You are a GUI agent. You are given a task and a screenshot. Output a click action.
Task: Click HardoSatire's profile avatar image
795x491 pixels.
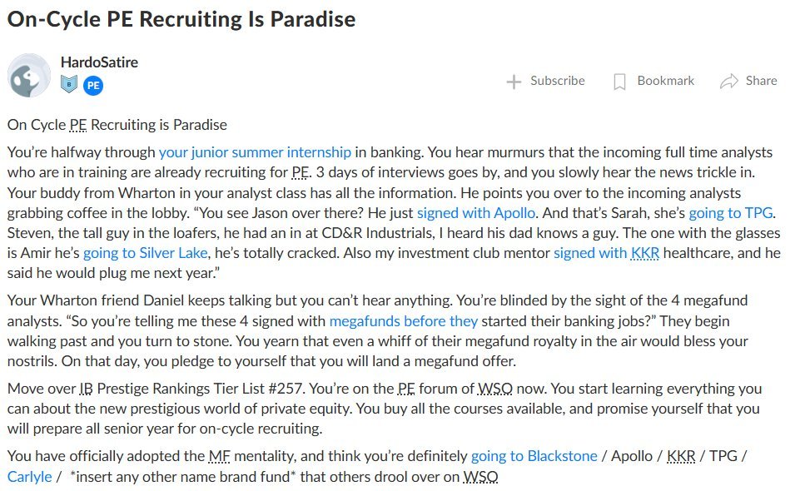point(29,76)
